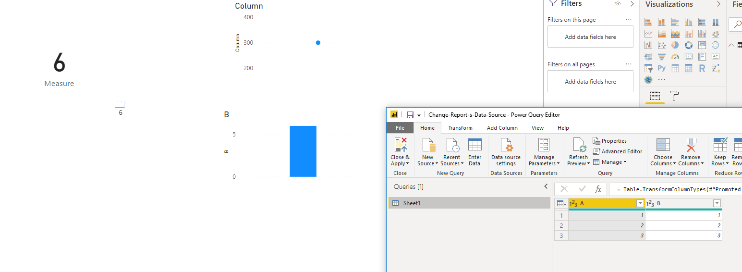Select the card (123) visual
This screenshot has height=272, width=742.
coord(689,57)
